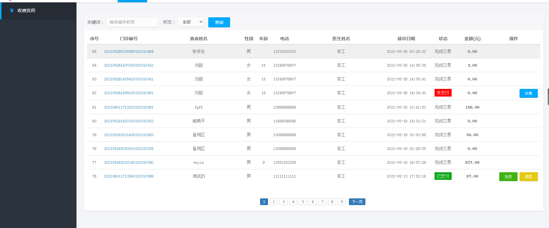549x228 pixels.
Task: Click the vertical scrollbar on right edge
Action: coord(548,97)
